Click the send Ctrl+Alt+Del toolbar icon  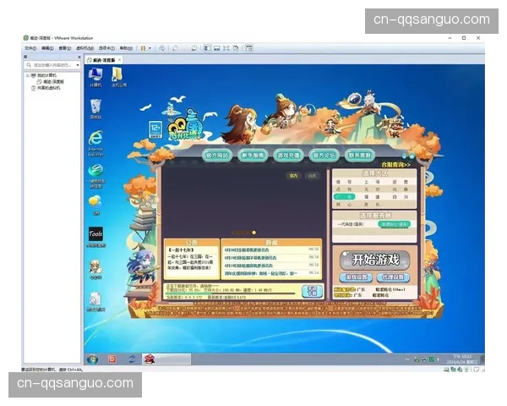tap(162, 48)
